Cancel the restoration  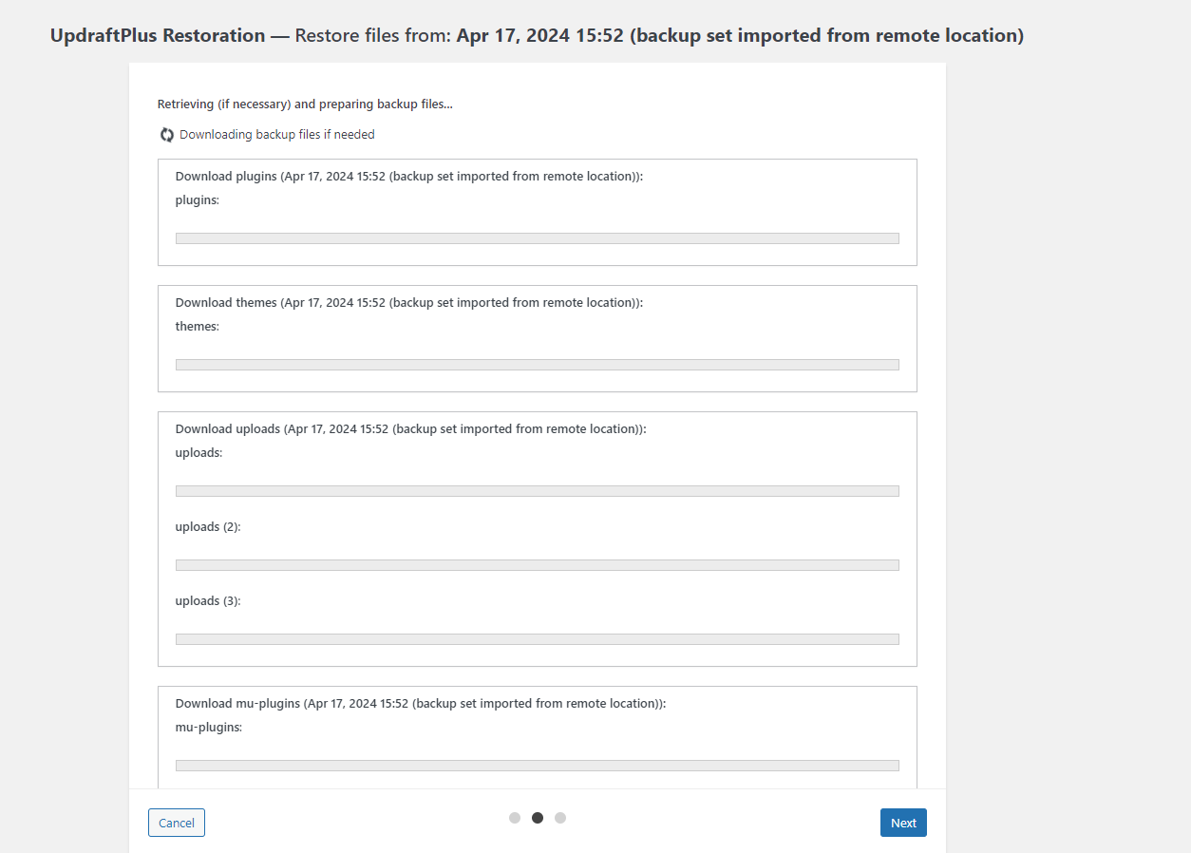point(177,823)
